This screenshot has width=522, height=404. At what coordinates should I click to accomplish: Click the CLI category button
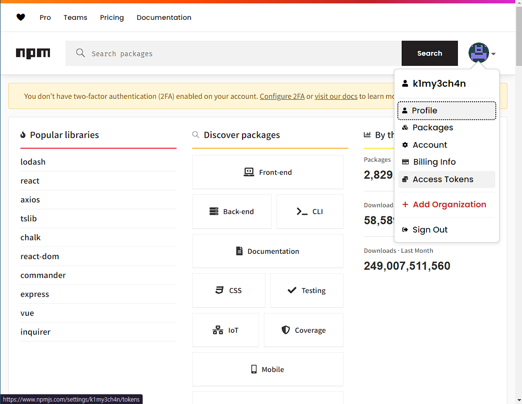tap(310, 212)
